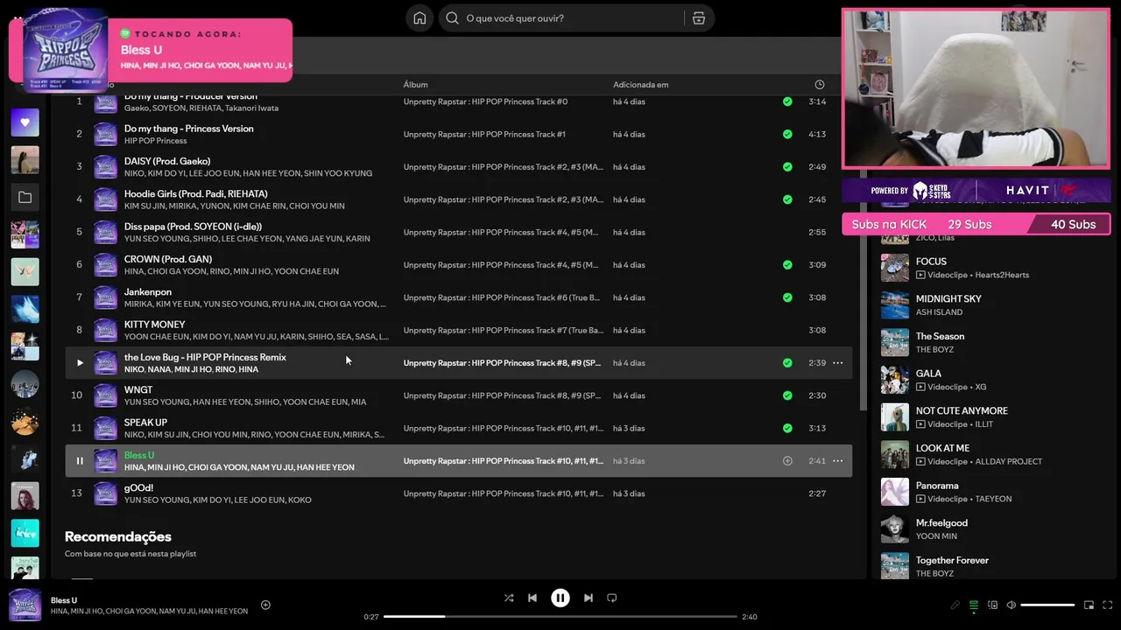
Task: Open the folder item in library sidebar
Action: click(x=25, y=198)
